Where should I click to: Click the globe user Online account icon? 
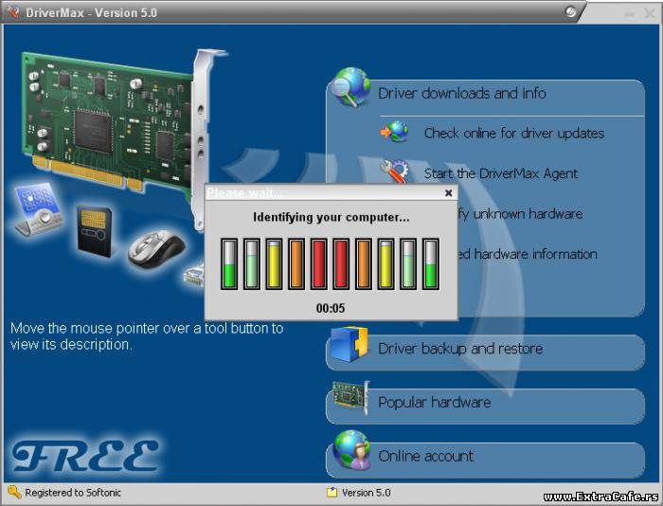click(351, 450)
